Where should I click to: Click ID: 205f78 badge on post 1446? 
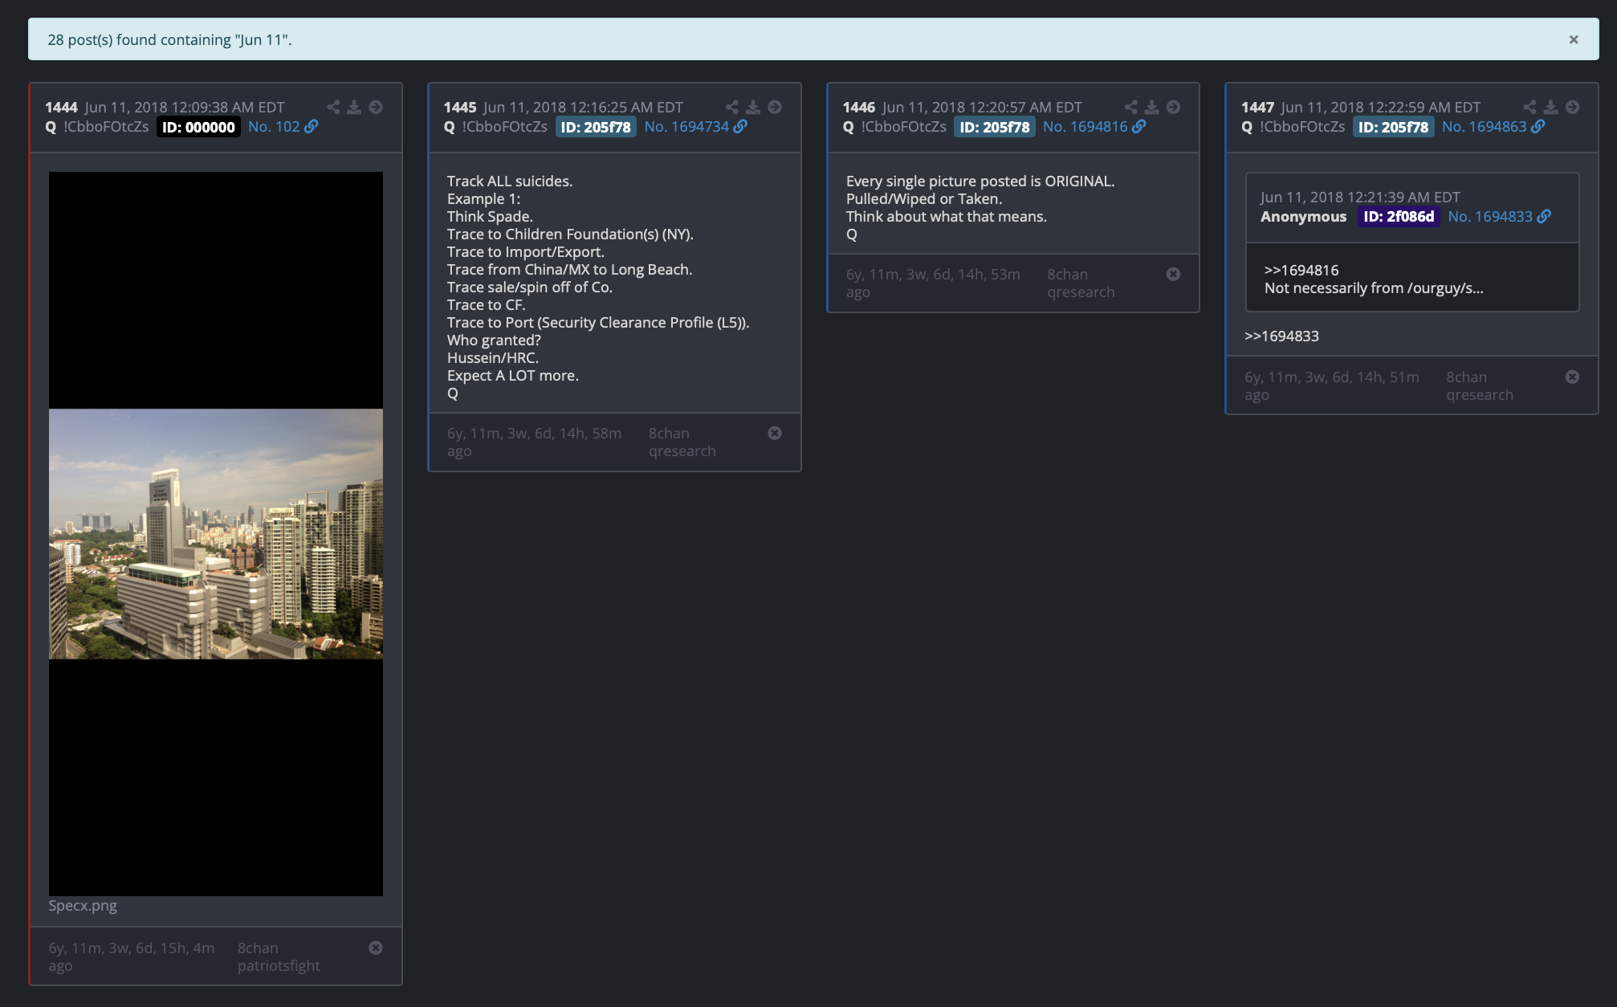tap(995, 127)
